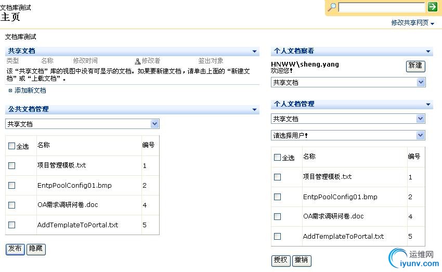This screenshot has width=442, height=272.
Task: Check 全选 in the 公共文档管理 table
Action: (11, 146)
